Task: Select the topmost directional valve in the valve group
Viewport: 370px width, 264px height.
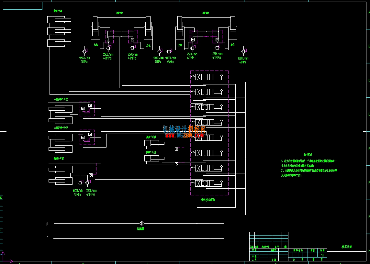Action: tap(207, 77)
